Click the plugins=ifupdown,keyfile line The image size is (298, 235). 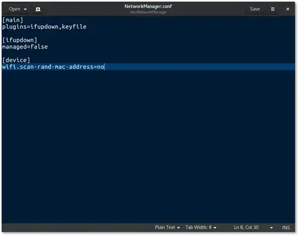44,27
